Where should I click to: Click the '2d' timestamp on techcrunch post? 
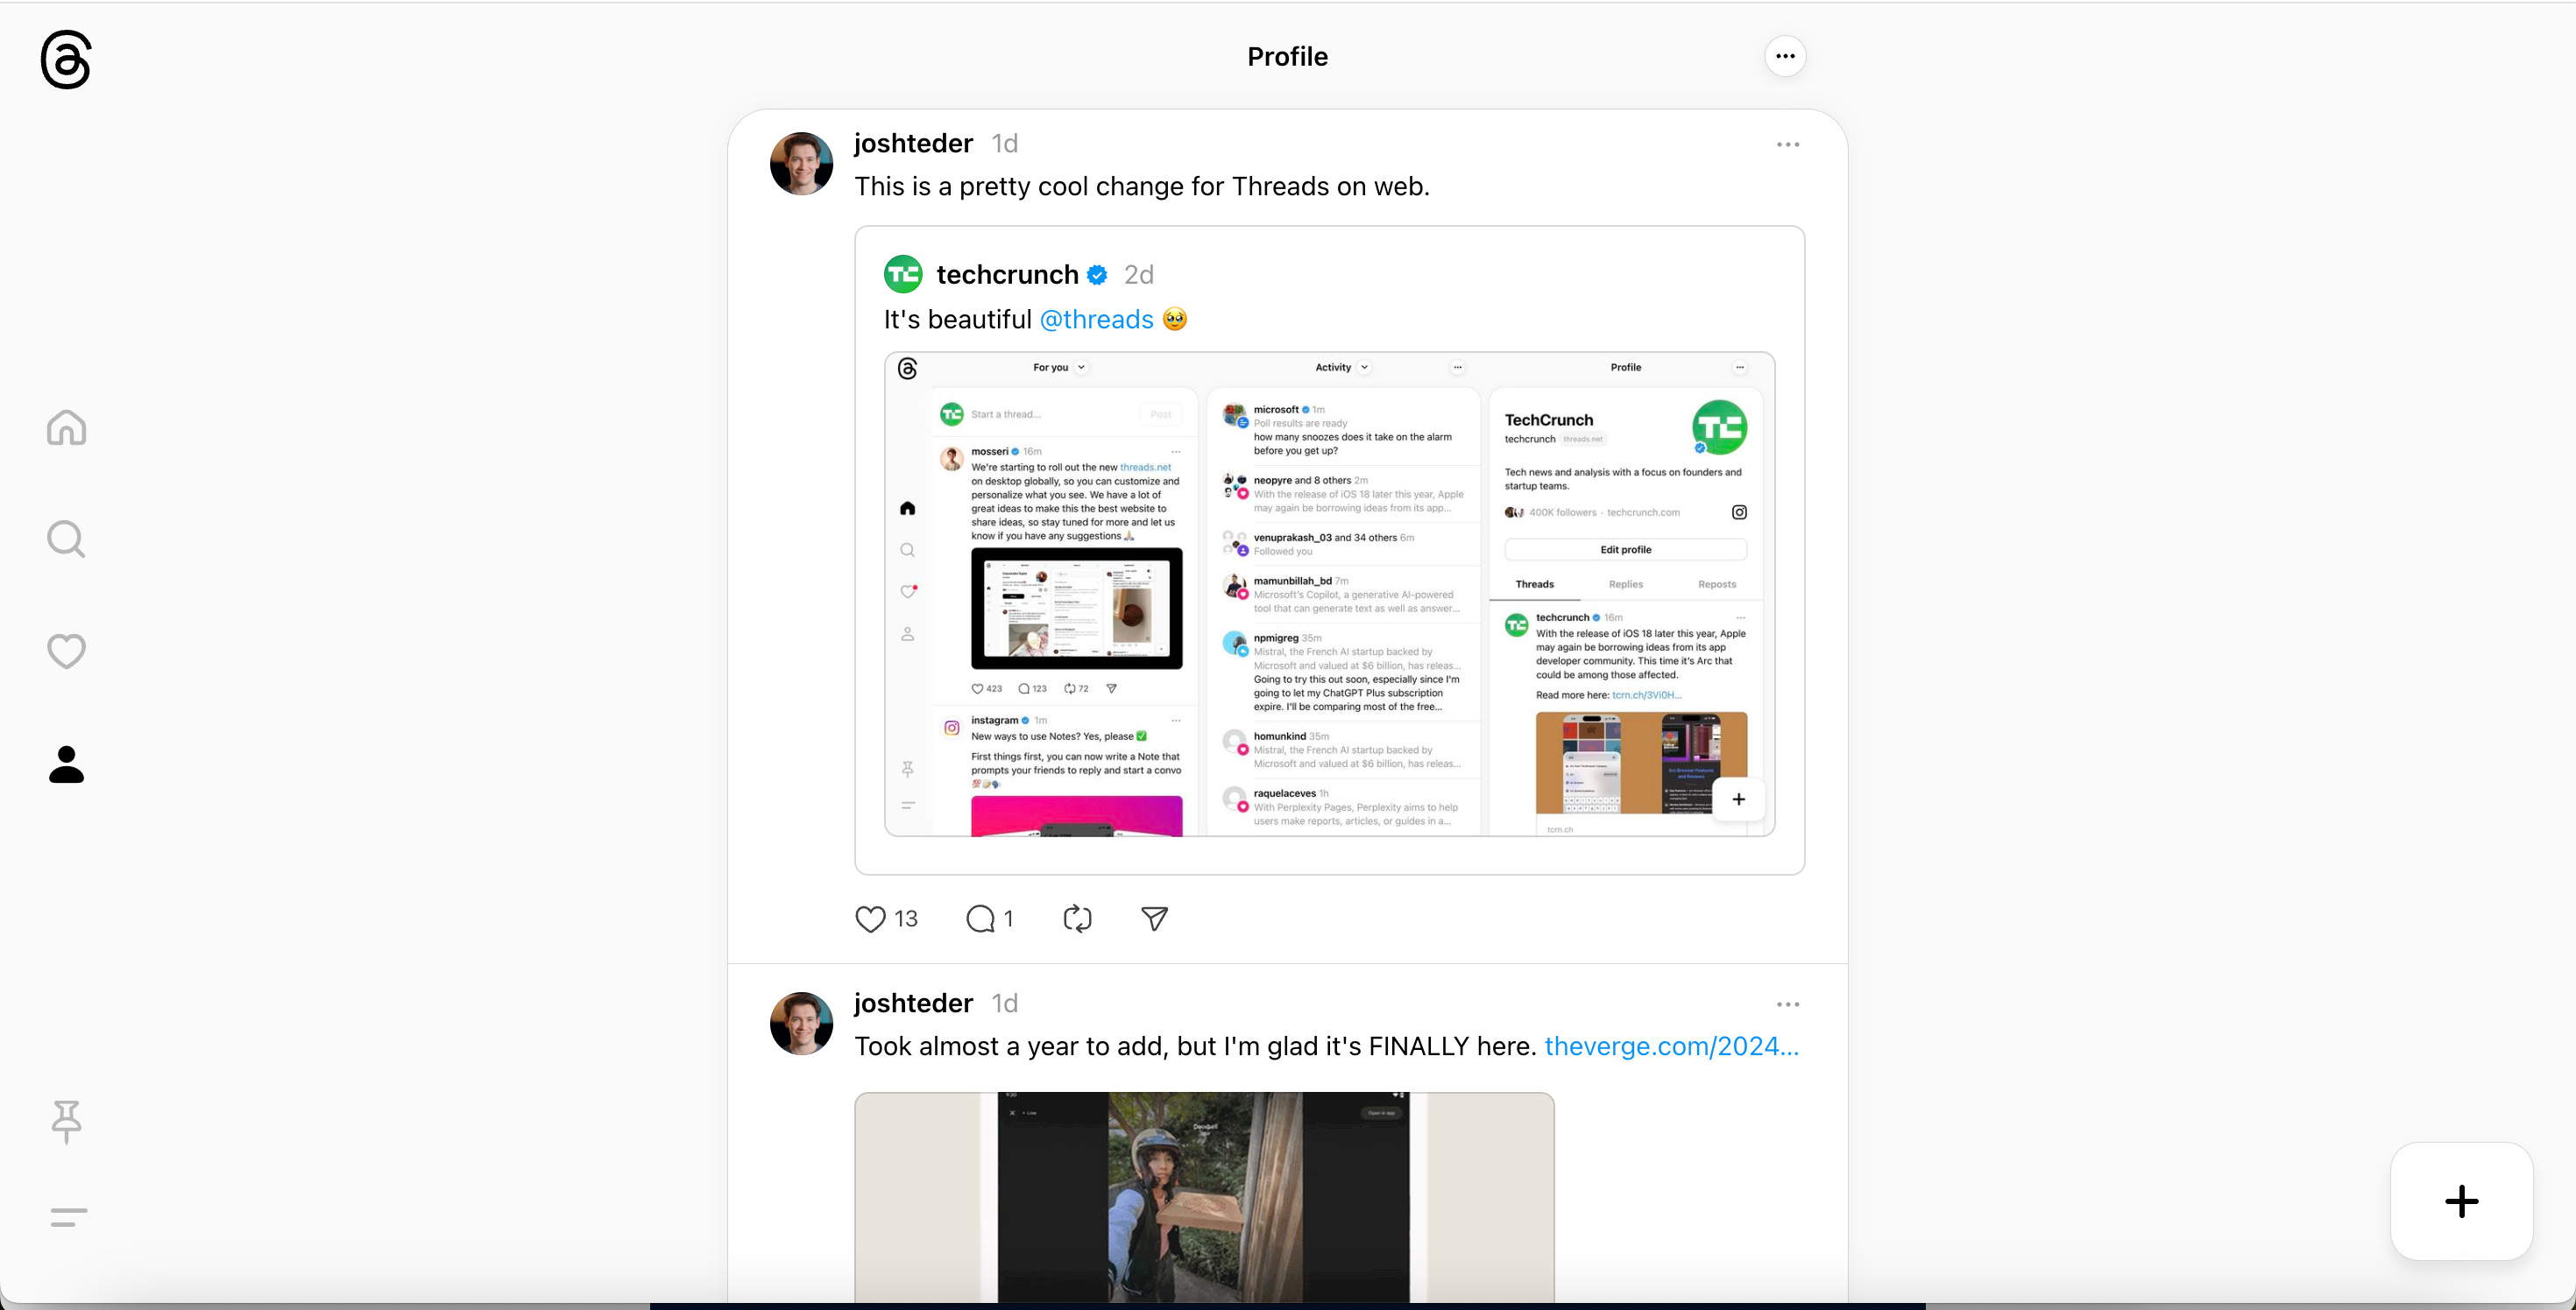1139,275
